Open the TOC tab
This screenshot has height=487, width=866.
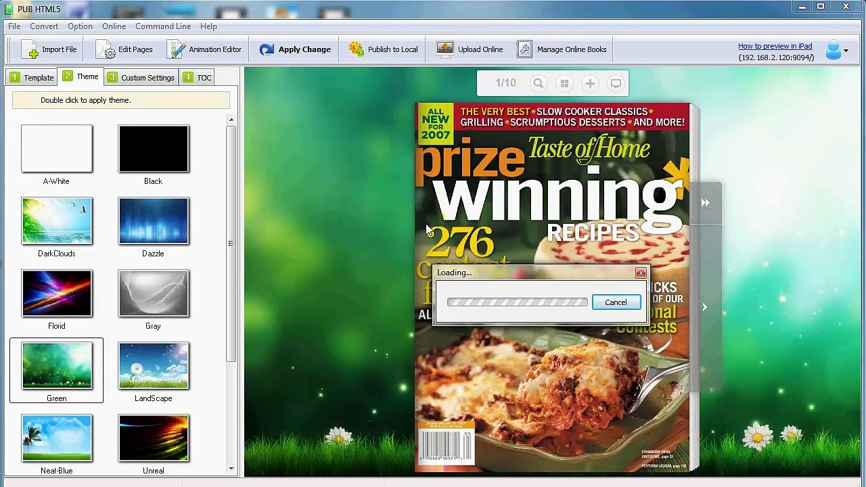[x=197, y=77]
